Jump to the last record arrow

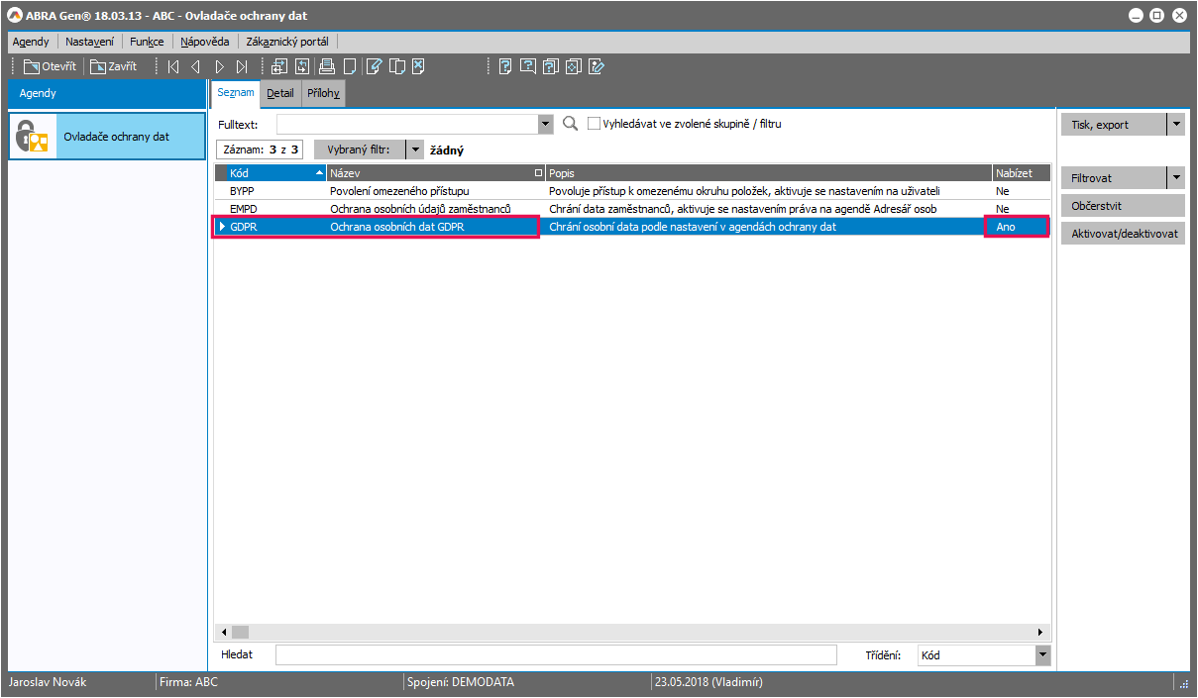[x=242, y=67]
